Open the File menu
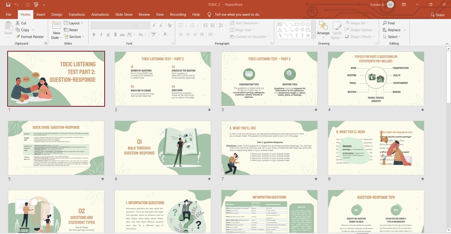This screenshot has width=451, height=234. point(8,15)
